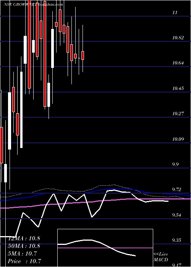
Task: Click the 10.09 price axis label
Action: (x=178, y=139)
